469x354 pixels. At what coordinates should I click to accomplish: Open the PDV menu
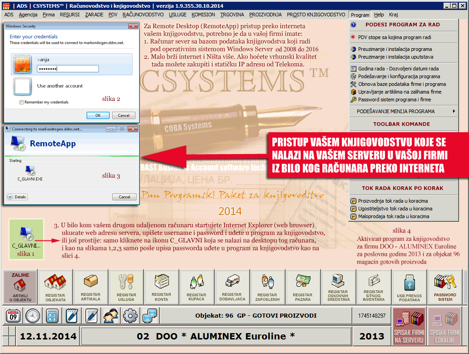pos(113,15)
